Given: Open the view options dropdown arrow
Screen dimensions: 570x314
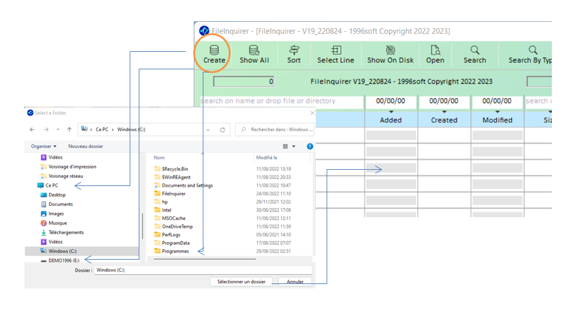Looking at the screenshot, I should (x=294, y=146).
